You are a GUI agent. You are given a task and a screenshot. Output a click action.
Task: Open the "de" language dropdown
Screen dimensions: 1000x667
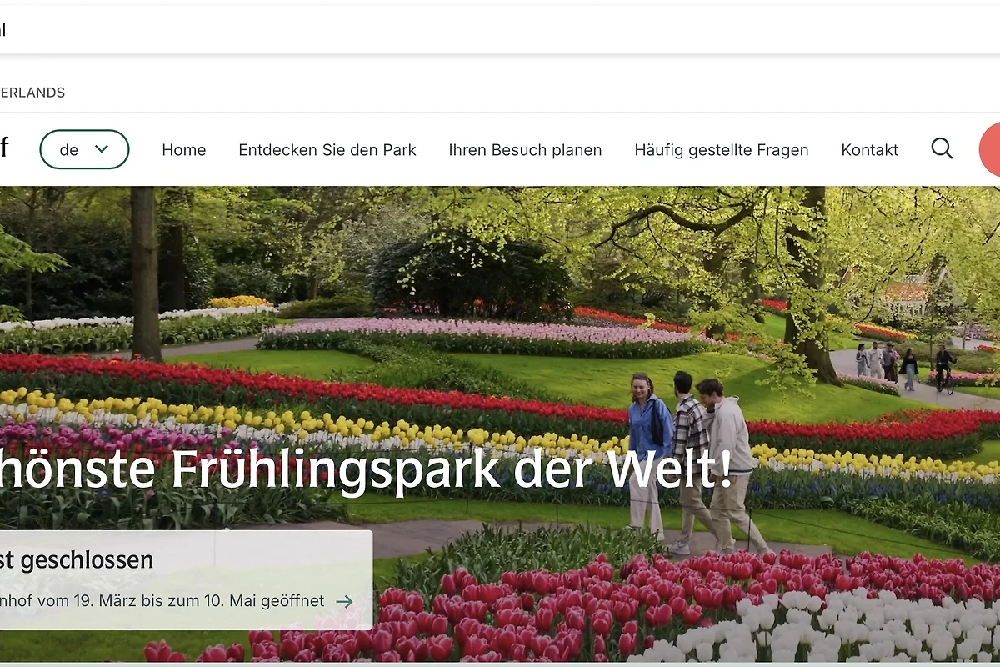tap(83, 150)
